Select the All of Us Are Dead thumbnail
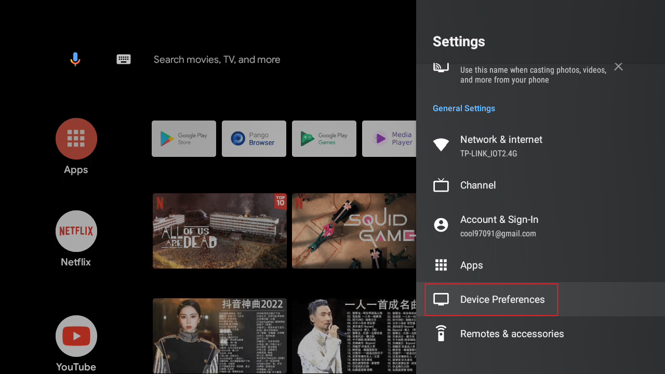 pos(220,231)
